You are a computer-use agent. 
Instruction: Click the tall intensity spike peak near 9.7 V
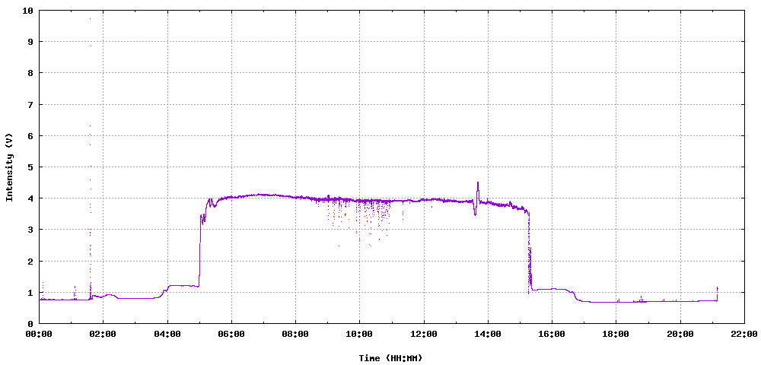[90, 18]
